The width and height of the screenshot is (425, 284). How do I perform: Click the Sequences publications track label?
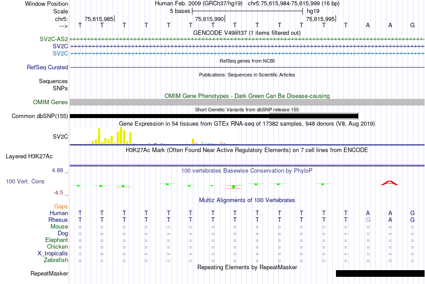53,81
